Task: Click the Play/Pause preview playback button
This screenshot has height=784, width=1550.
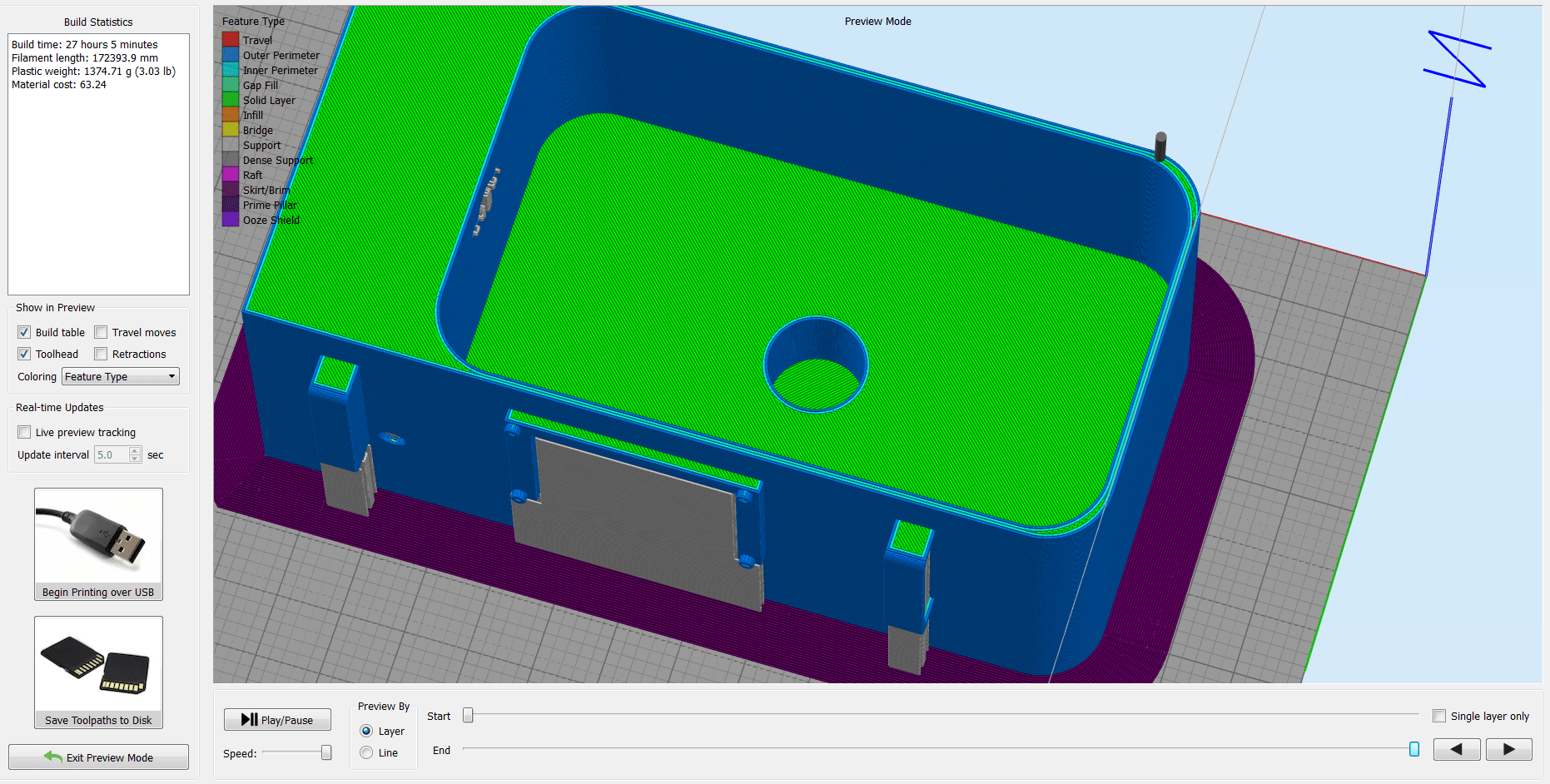Action: [x=277, y=719]
